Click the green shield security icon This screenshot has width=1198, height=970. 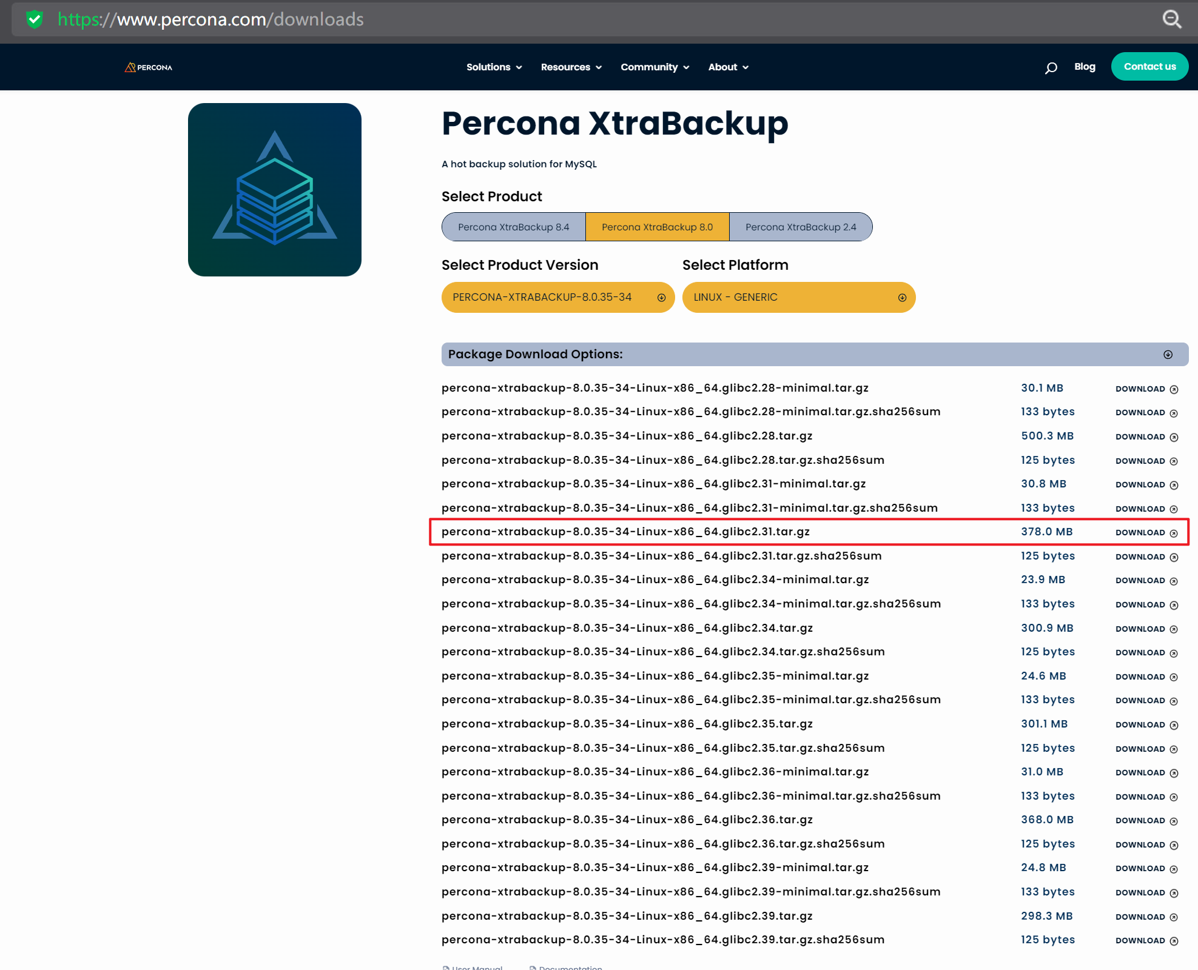tap(35, 19)
